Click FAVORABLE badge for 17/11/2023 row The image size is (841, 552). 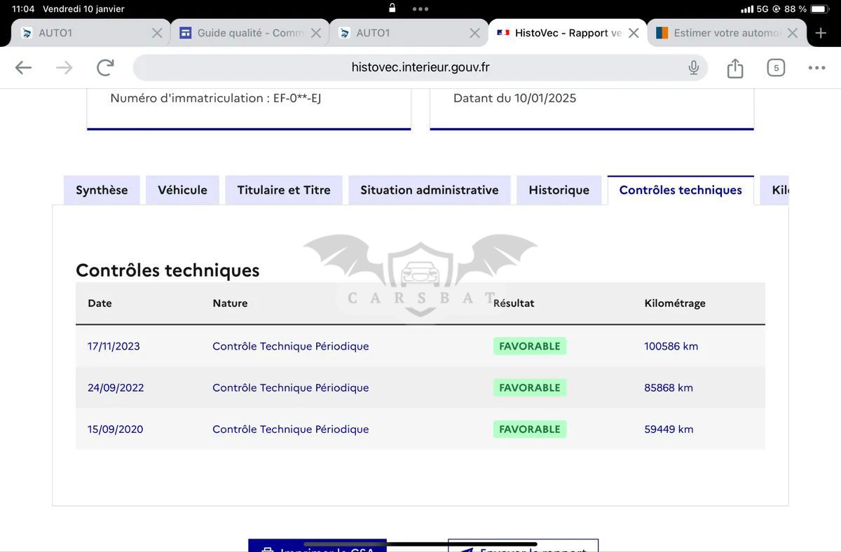530,346
